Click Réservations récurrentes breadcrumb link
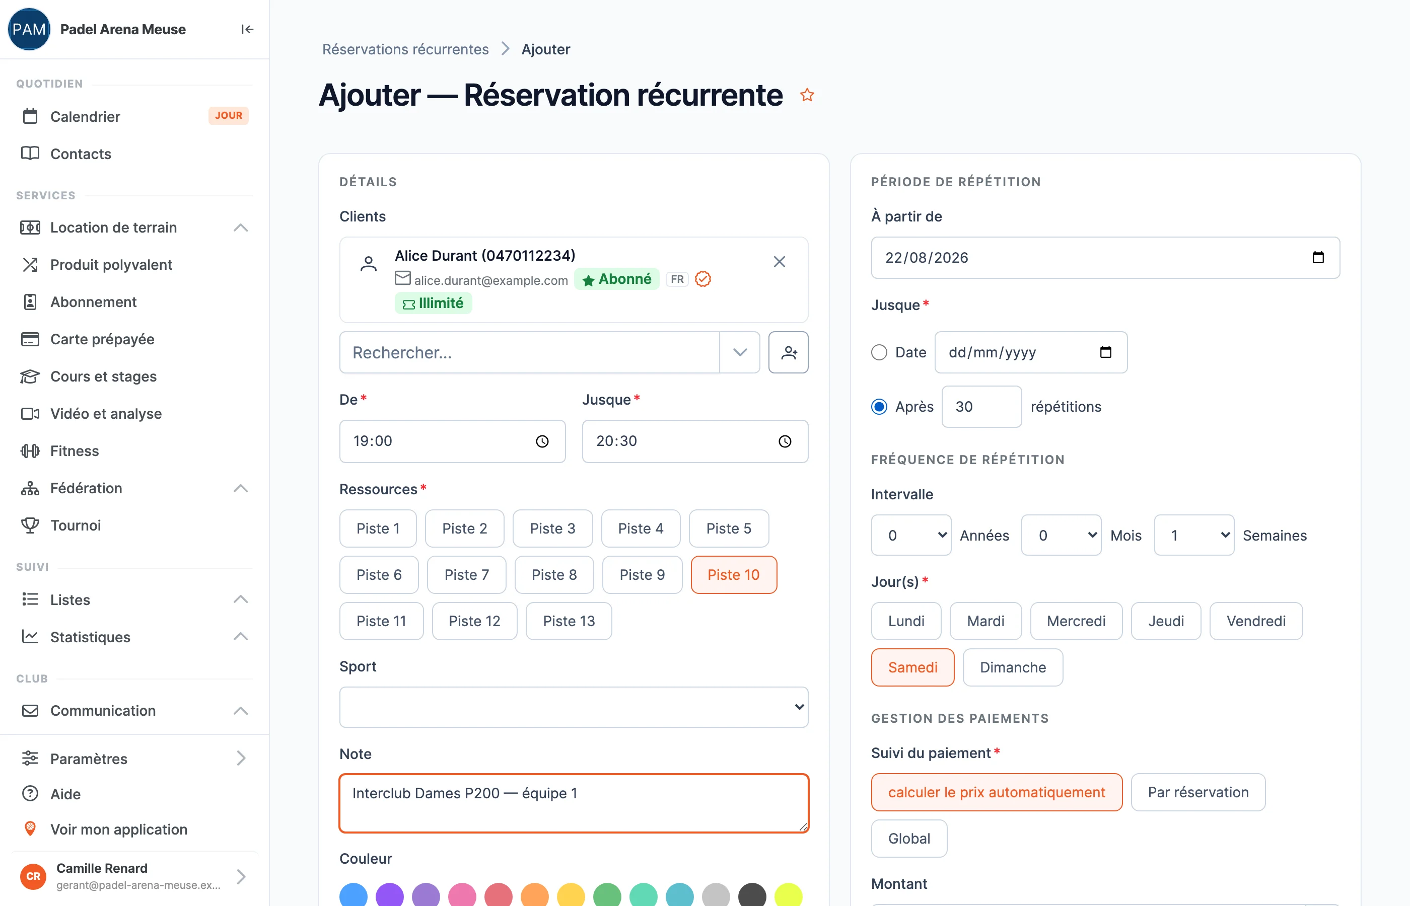The width and height of the screenshot is (1410, 906). click(x=405, y=49)
